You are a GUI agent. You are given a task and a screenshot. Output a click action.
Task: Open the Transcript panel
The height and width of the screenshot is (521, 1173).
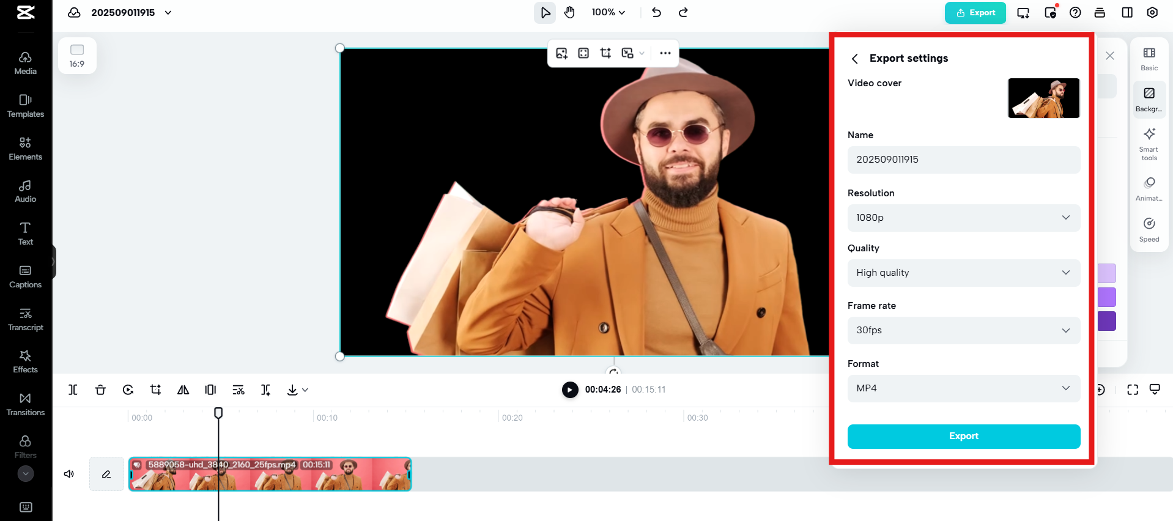tap(26, 319)
